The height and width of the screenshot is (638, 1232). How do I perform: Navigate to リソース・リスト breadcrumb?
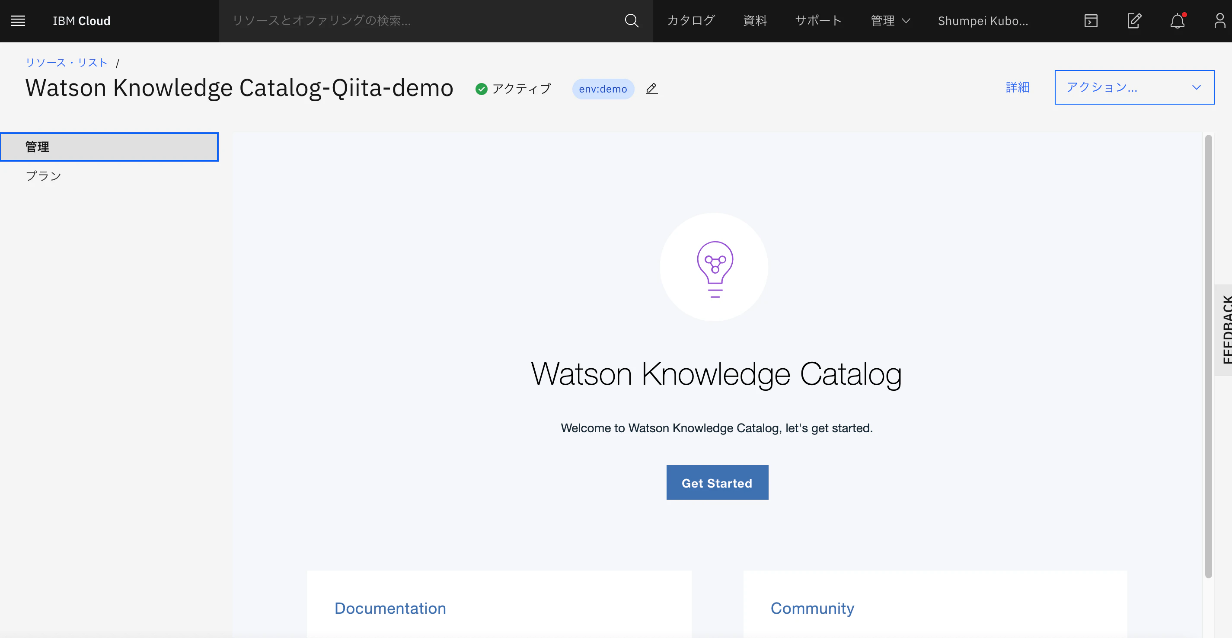(67, 63)
